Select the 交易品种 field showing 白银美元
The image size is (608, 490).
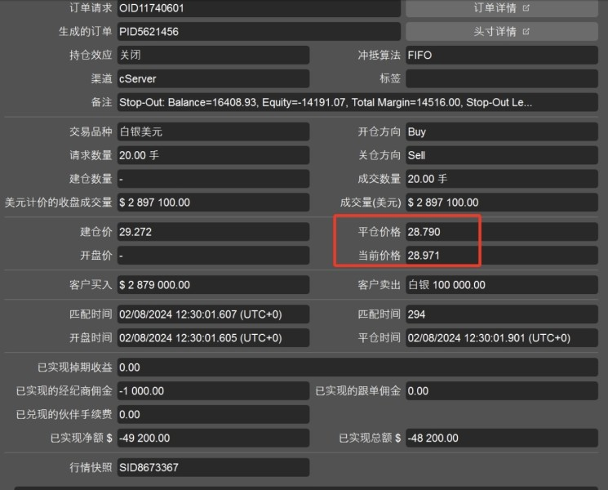212,131
